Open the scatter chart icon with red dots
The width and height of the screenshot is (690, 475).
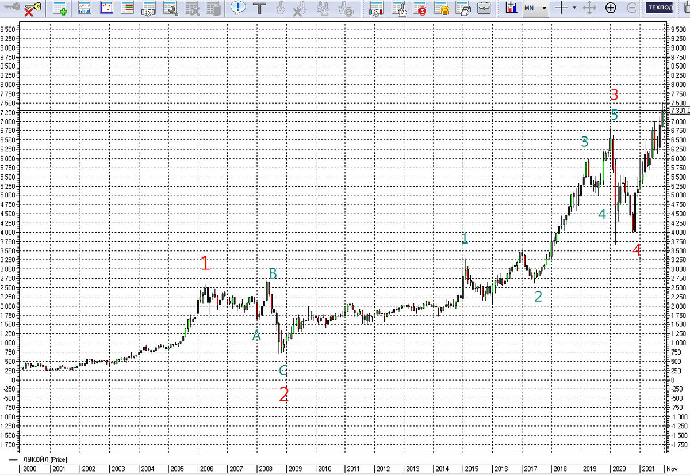pos(106,8)
